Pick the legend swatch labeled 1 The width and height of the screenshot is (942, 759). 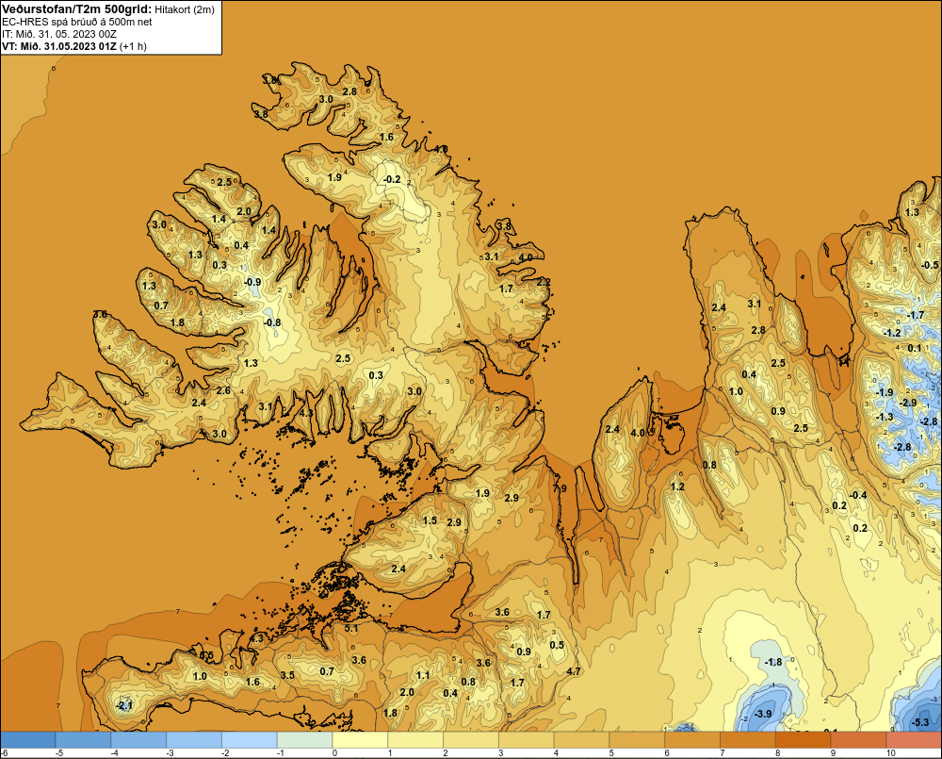point(415,740)
